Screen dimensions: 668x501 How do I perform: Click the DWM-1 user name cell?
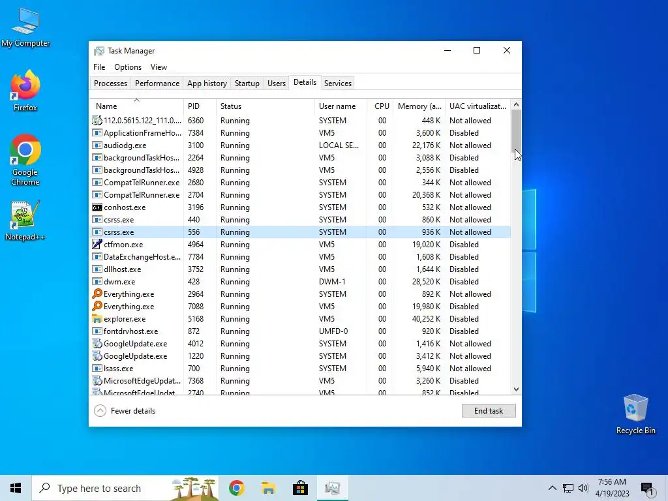point(332,282)
